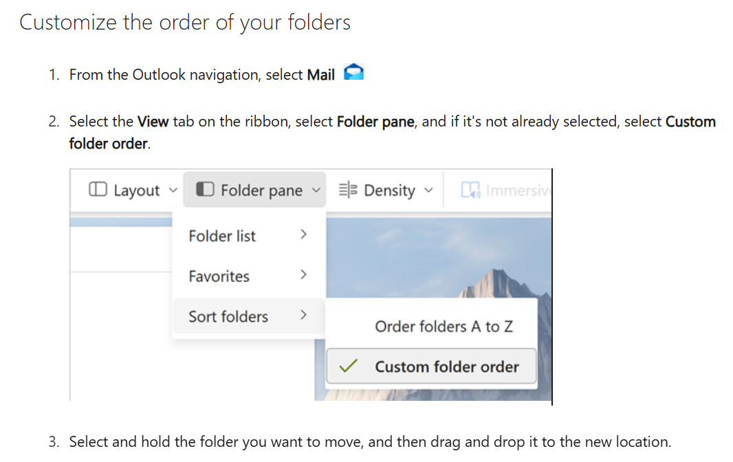Click the Immersive reader label text
This screenshot has width=733, height=462.
click(x=518, y=190)
